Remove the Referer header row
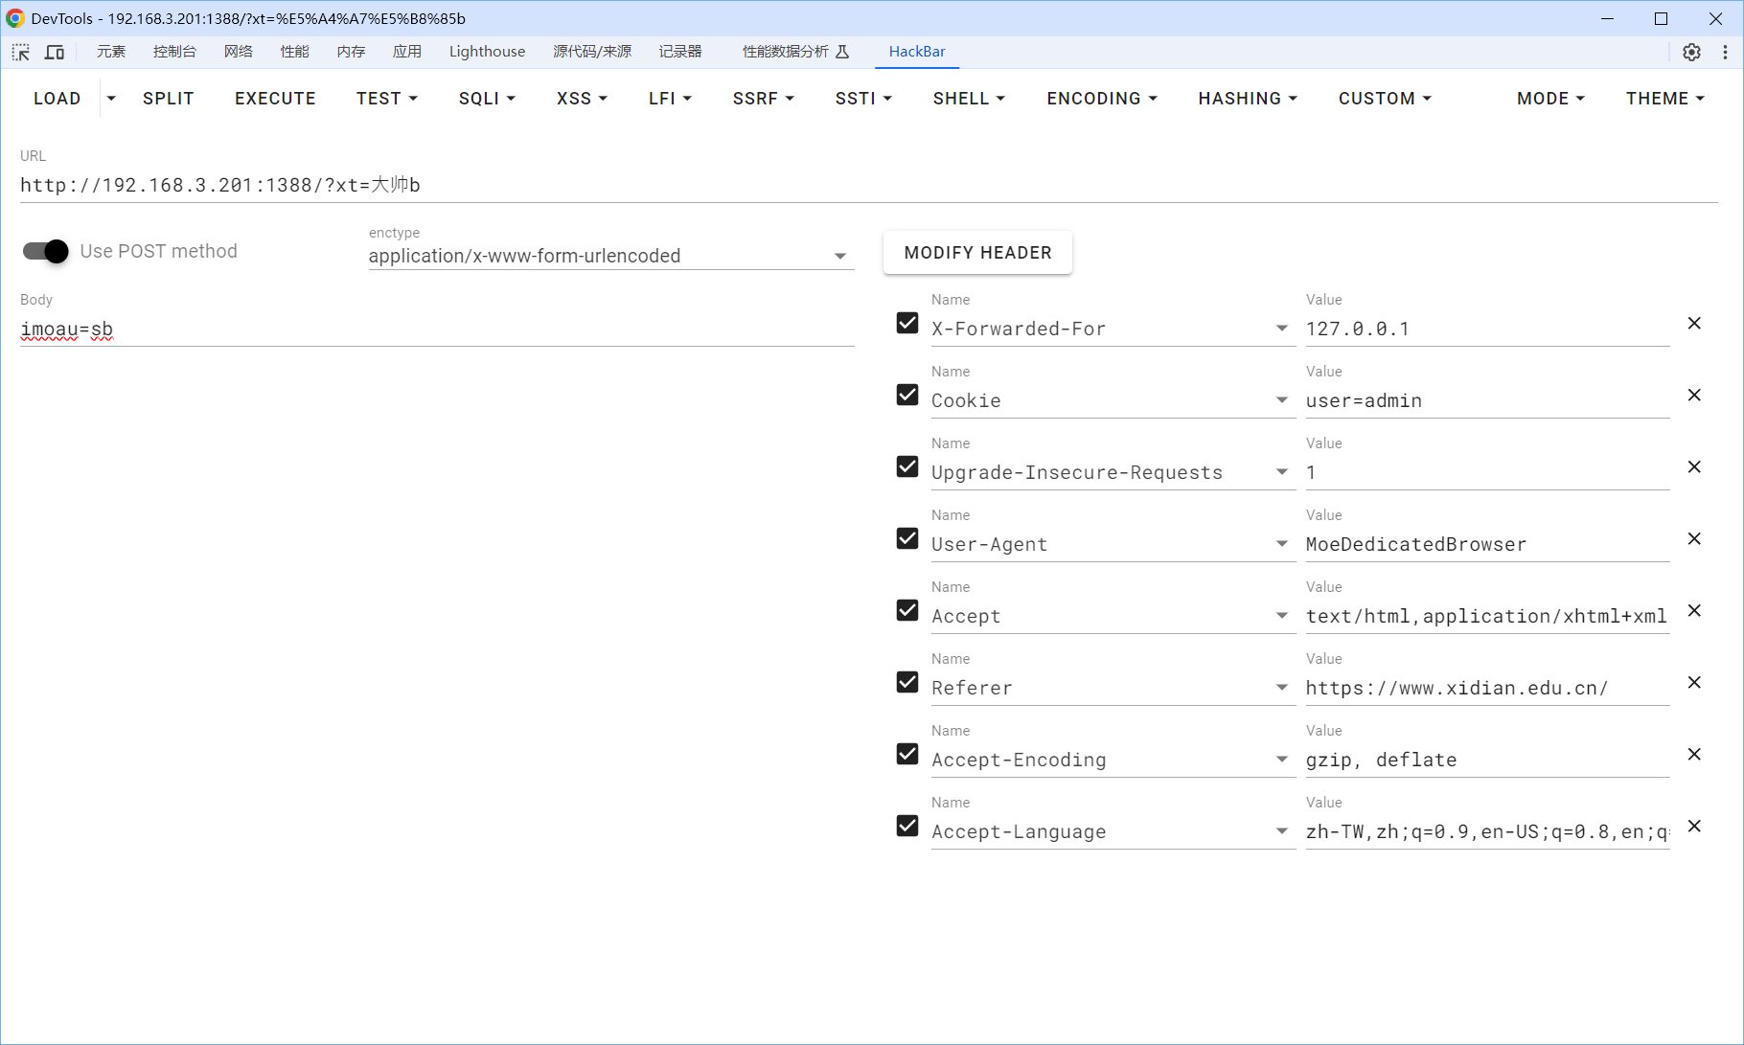Screen dimensions: 1744x1045 click(x=1694, y=683)
